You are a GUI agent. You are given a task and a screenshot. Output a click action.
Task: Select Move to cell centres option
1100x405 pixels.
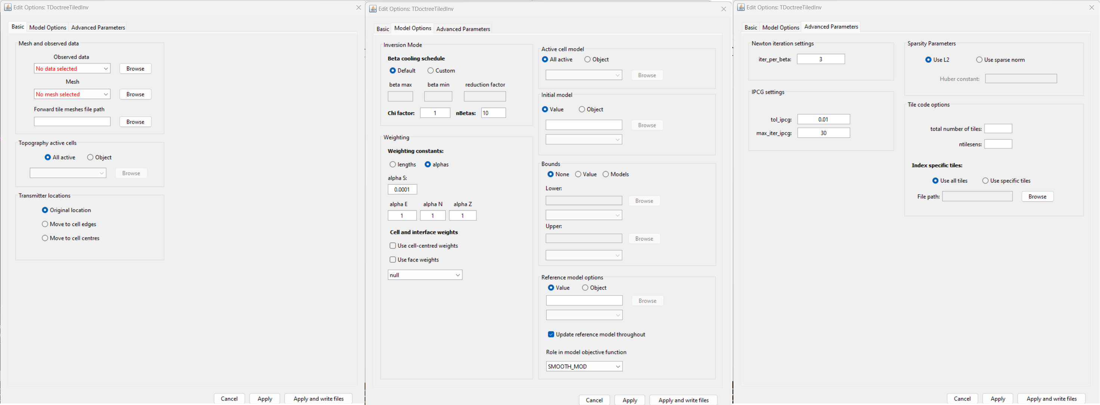point(71,238)
